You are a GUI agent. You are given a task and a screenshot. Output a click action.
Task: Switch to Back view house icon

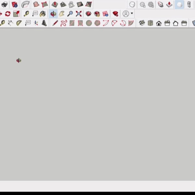[175, 23]
